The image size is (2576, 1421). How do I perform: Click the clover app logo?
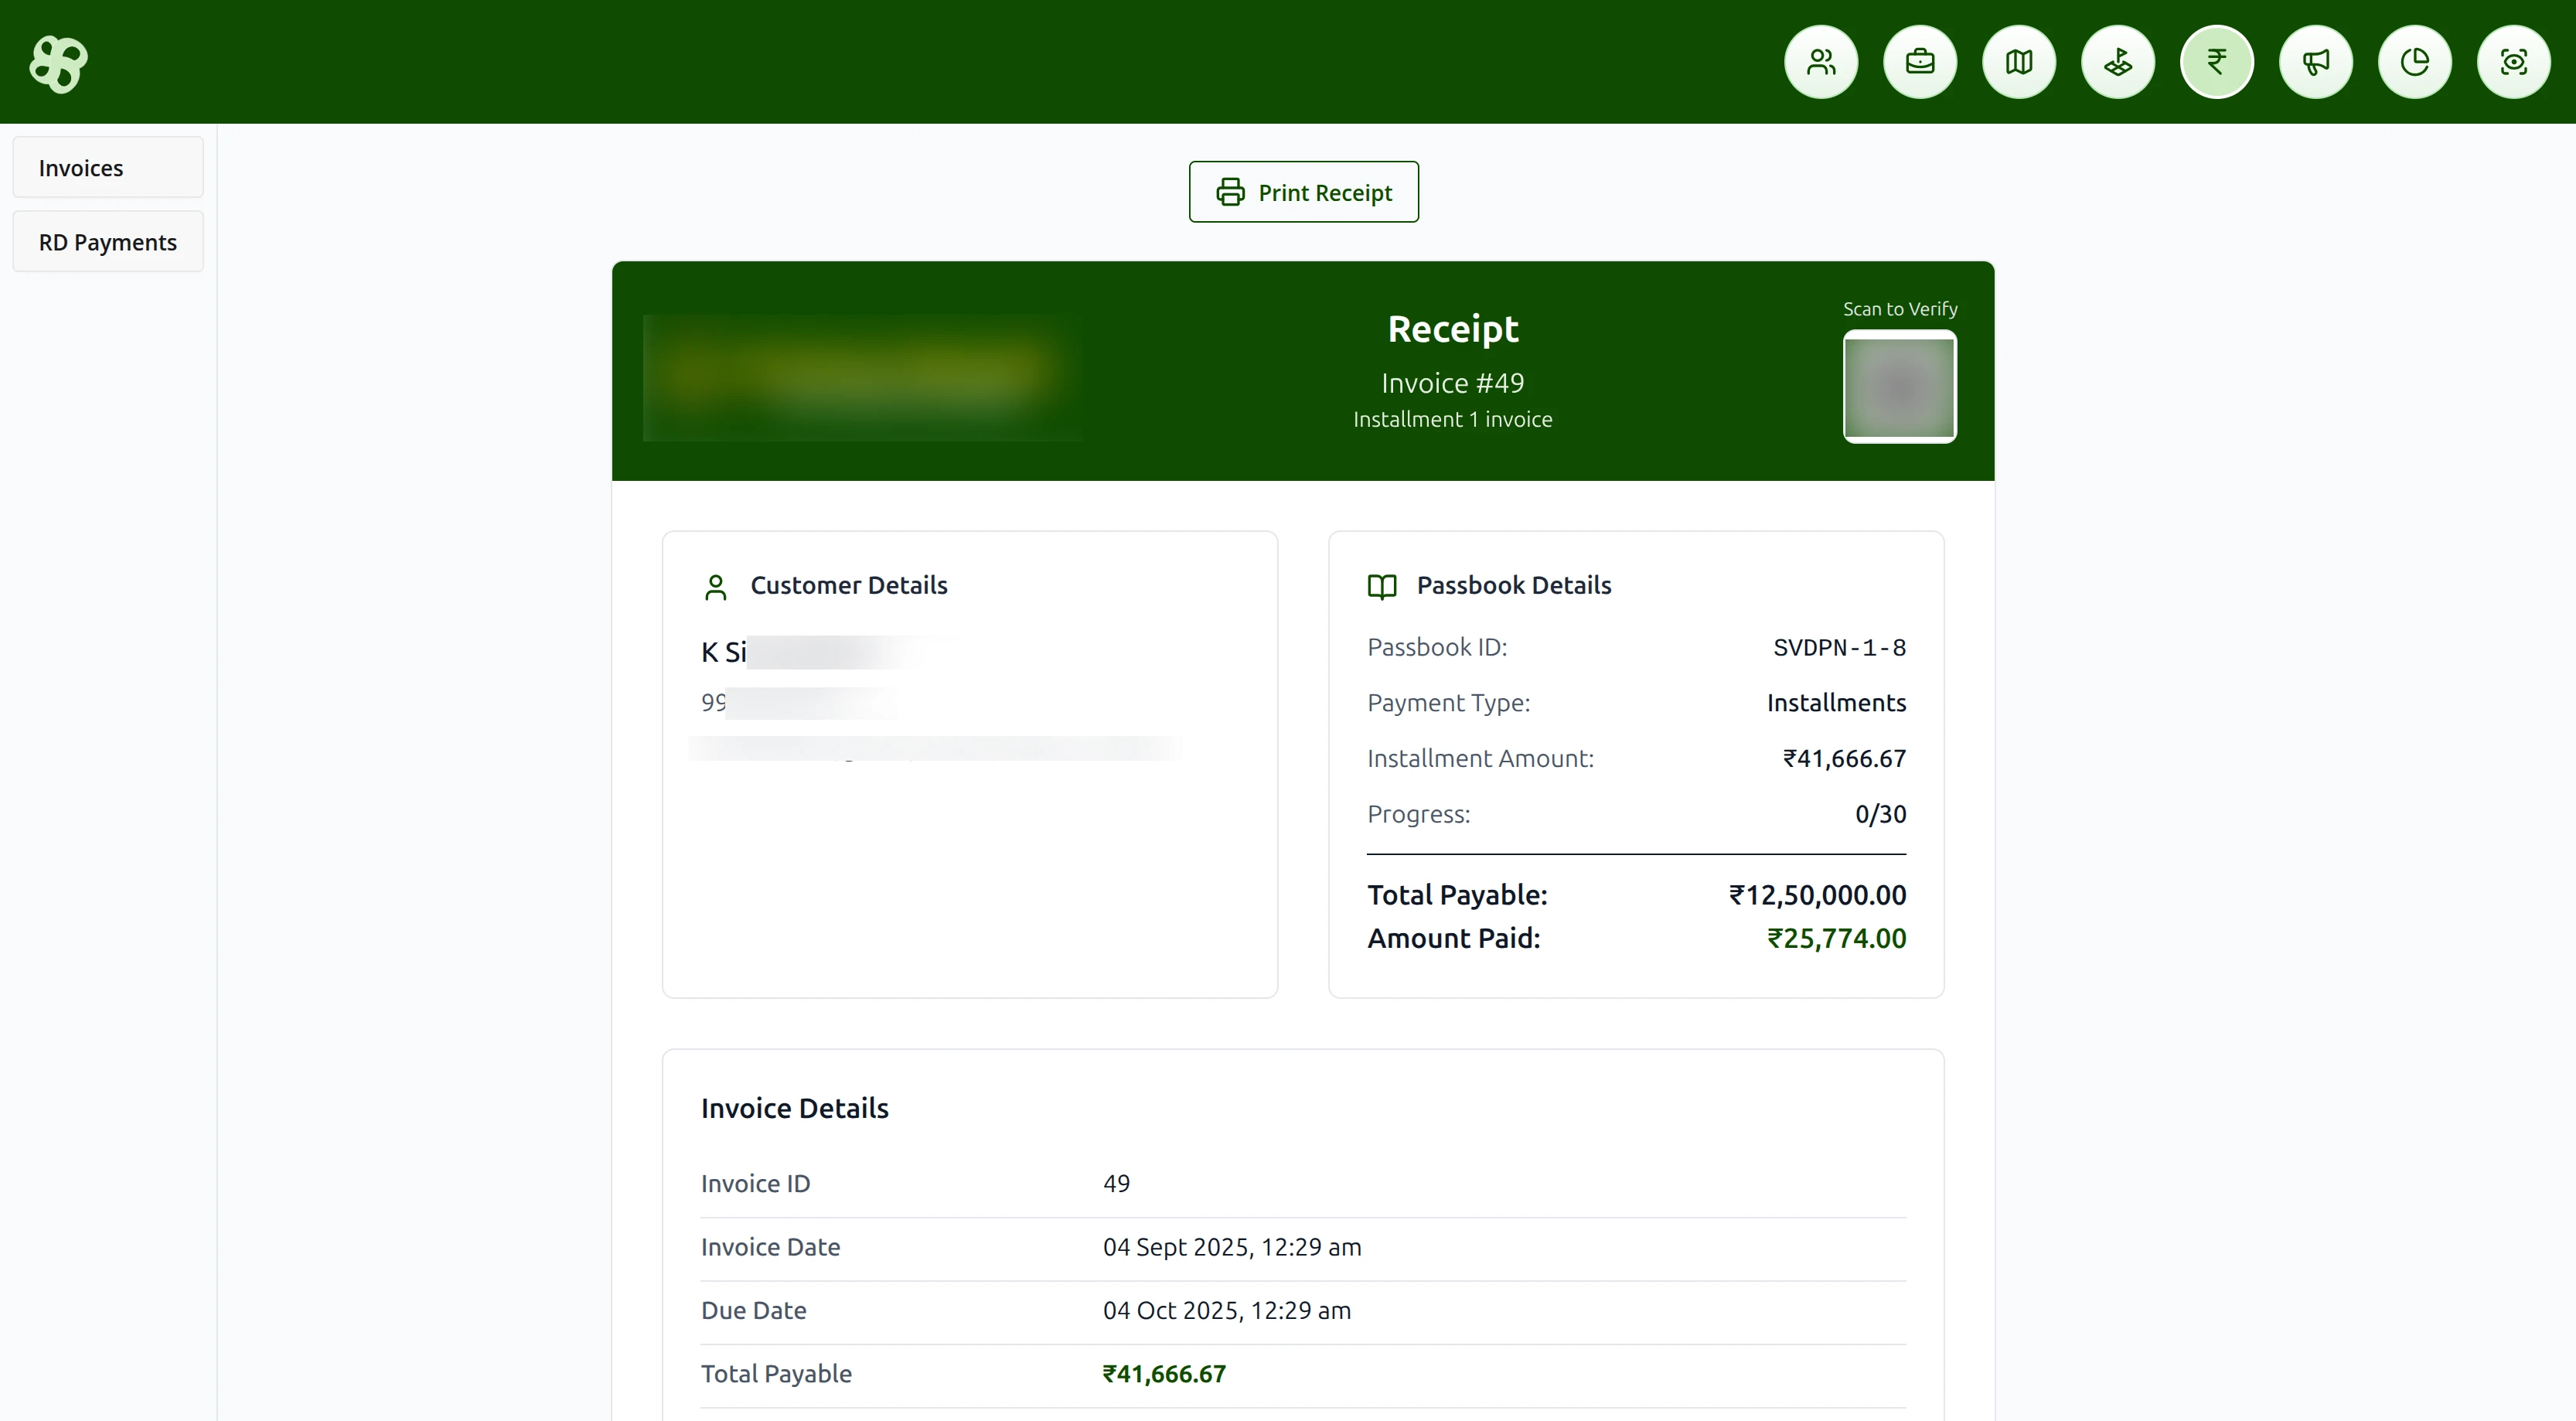(x=59, y=63)
